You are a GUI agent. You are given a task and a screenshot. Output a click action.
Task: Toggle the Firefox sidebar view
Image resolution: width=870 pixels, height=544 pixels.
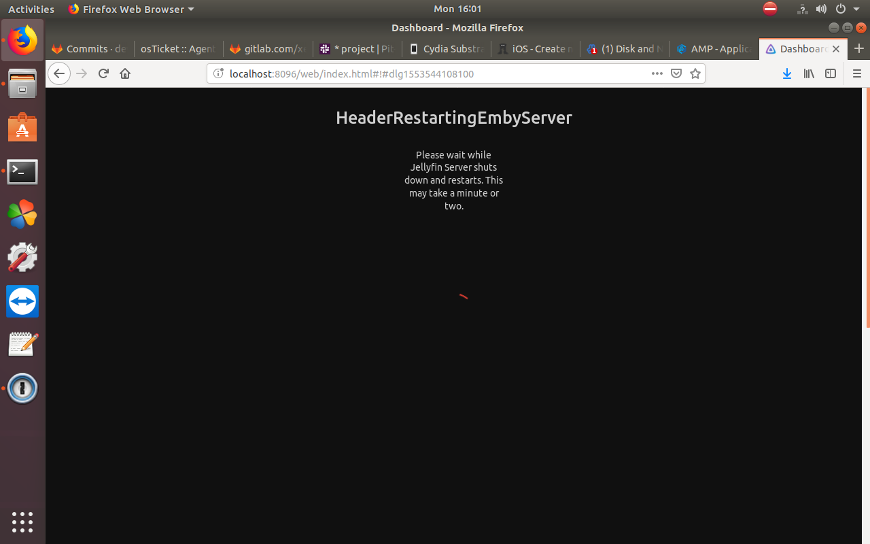coord(831,73)
